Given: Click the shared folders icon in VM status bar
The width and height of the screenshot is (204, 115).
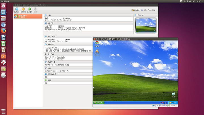Looking at the screenshot, I should pos(162,106).
